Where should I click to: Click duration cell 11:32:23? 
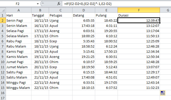click(139, 88)
